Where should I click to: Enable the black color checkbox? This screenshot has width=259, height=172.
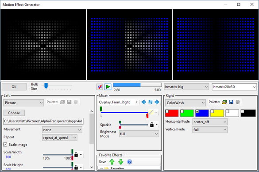point(243,111)
